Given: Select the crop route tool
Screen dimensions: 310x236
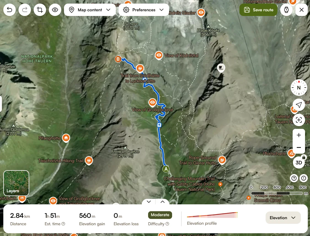Looking at the screenshot, I should 40,10.
